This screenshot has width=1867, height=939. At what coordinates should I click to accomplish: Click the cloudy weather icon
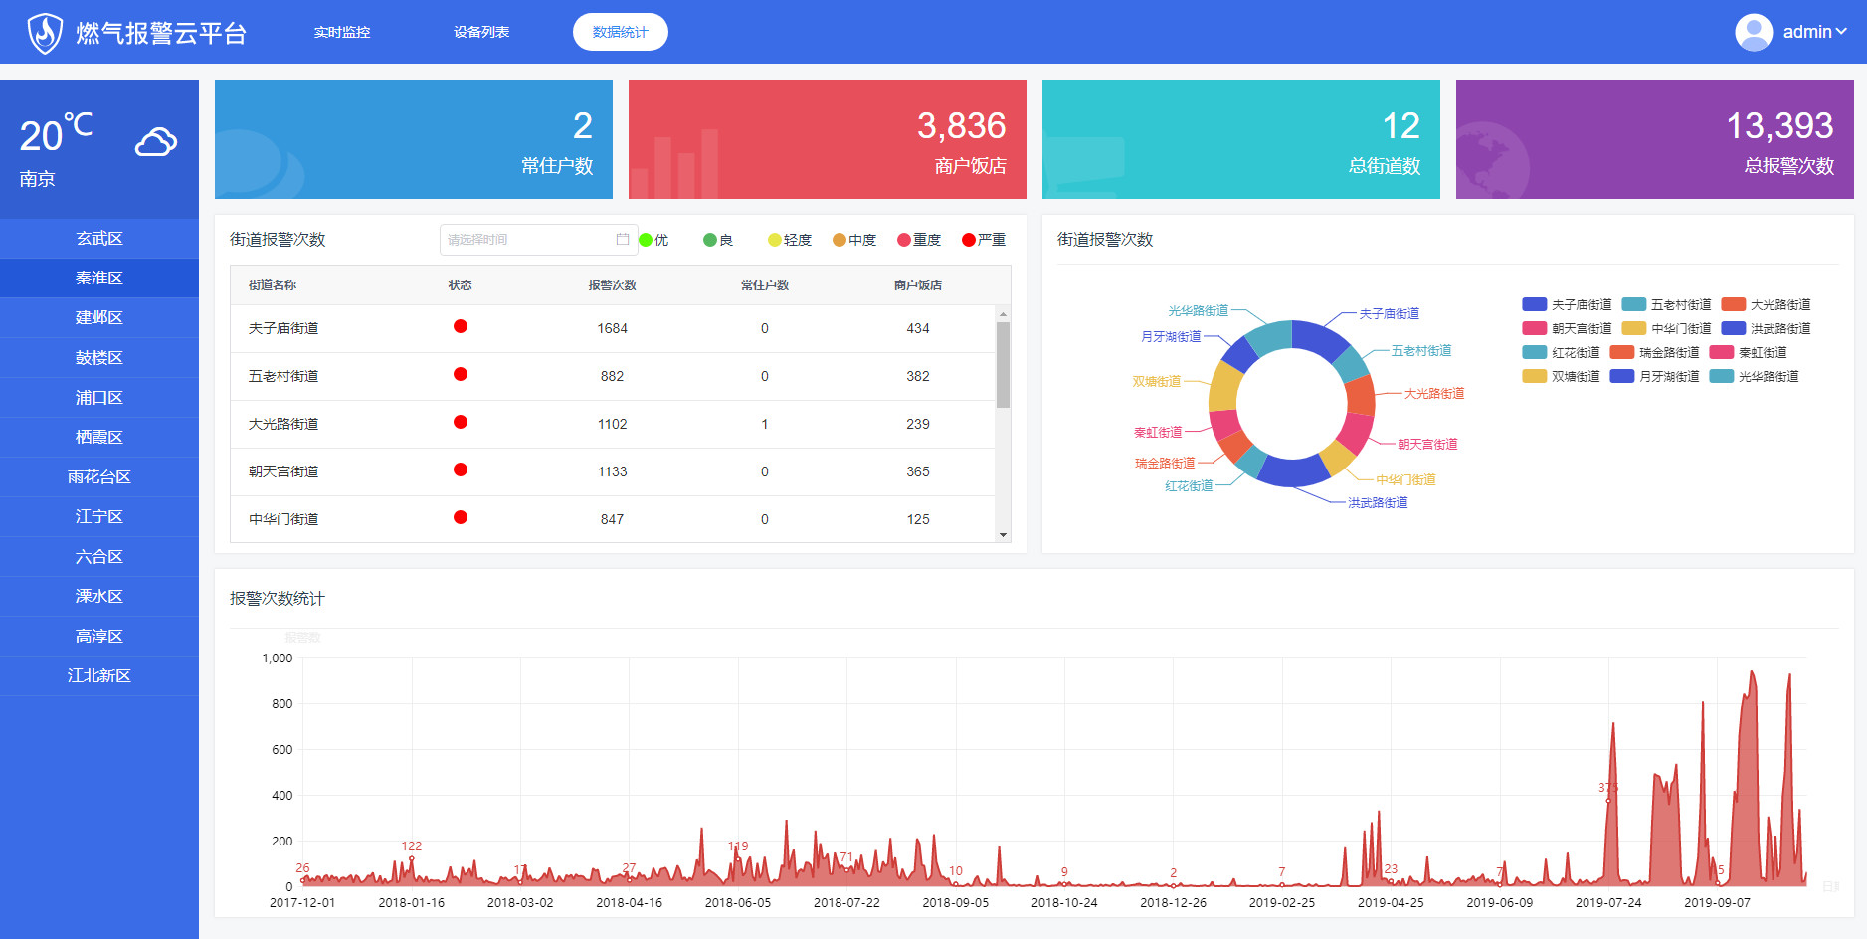click(x=156, y=143)
